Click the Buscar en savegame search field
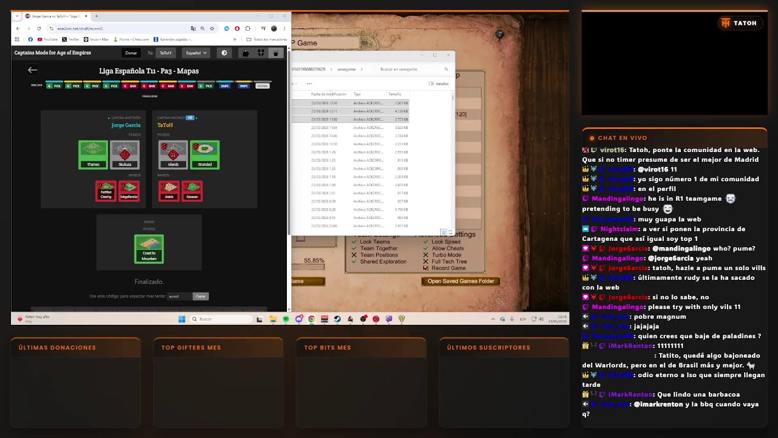The height and width of the screenshot is (438, 778). pyautogui.click(x=415, y=69)
